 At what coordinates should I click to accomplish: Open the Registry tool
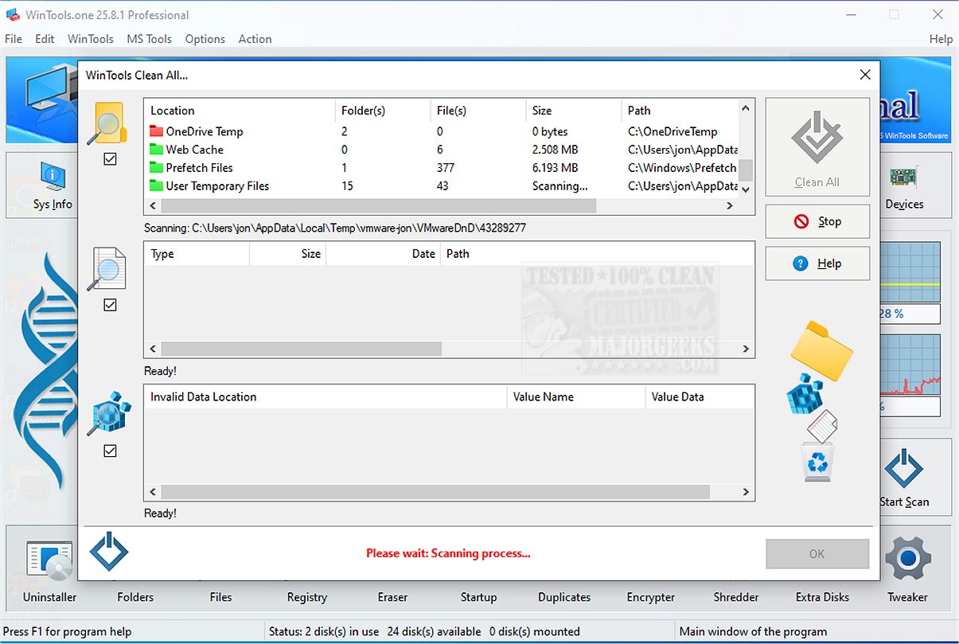[307, 597]
